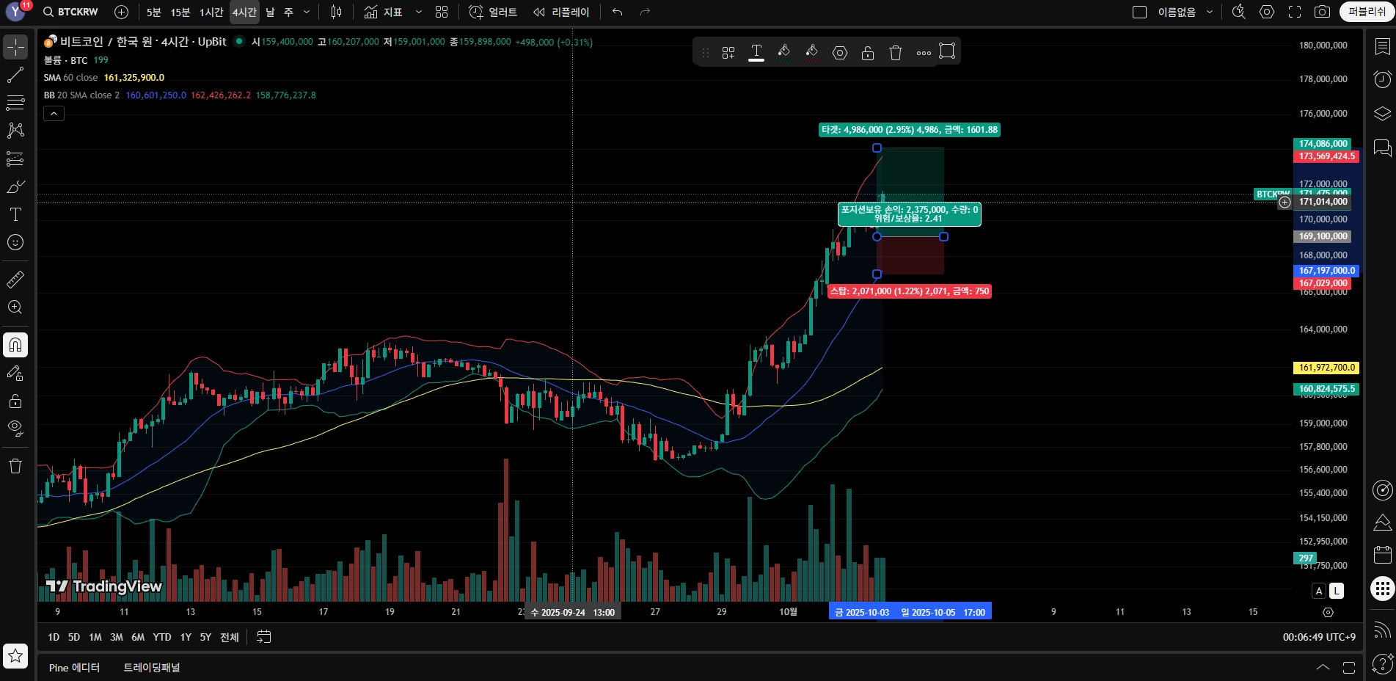Screen dimensions: 1396x681
Task: Remove drawings using left sidebar trash icon
Action: pyautogui.click(x=15, y=466)
